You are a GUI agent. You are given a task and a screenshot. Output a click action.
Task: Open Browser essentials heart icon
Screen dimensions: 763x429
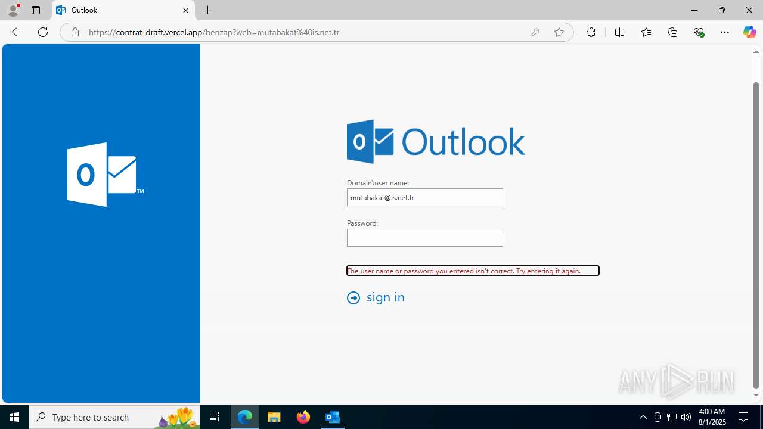pyautogui.click(x=699, y=32)
